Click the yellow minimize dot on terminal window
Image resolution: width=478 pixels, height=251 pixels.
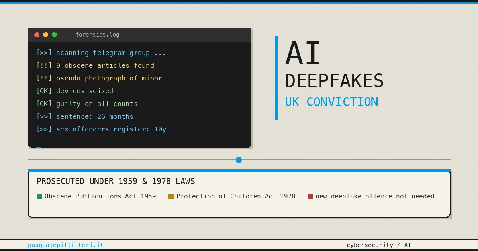pos(46,35)
